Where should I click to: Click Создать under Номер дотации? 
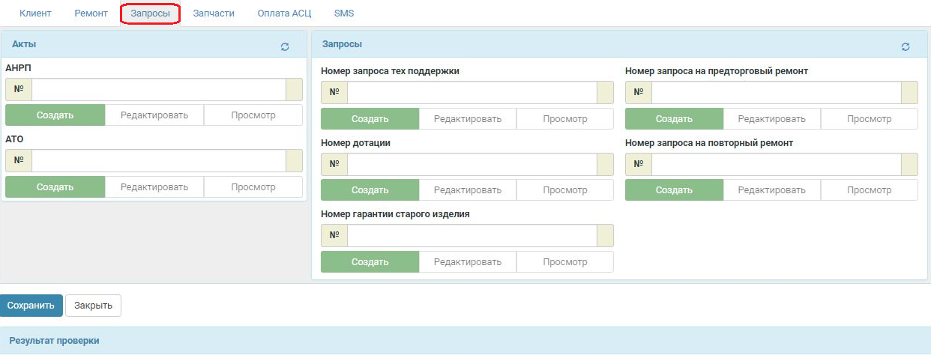370,190
